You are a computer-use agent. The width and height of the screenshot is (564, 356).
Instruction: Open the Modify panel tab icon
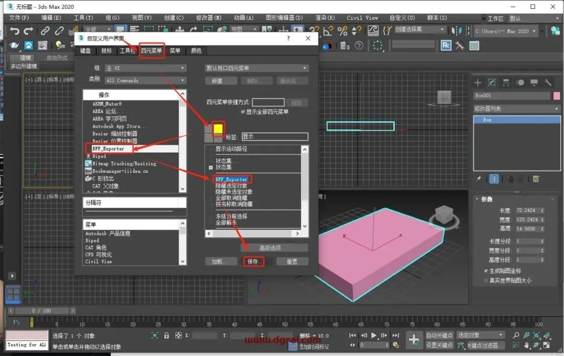[x=492, y=82]
